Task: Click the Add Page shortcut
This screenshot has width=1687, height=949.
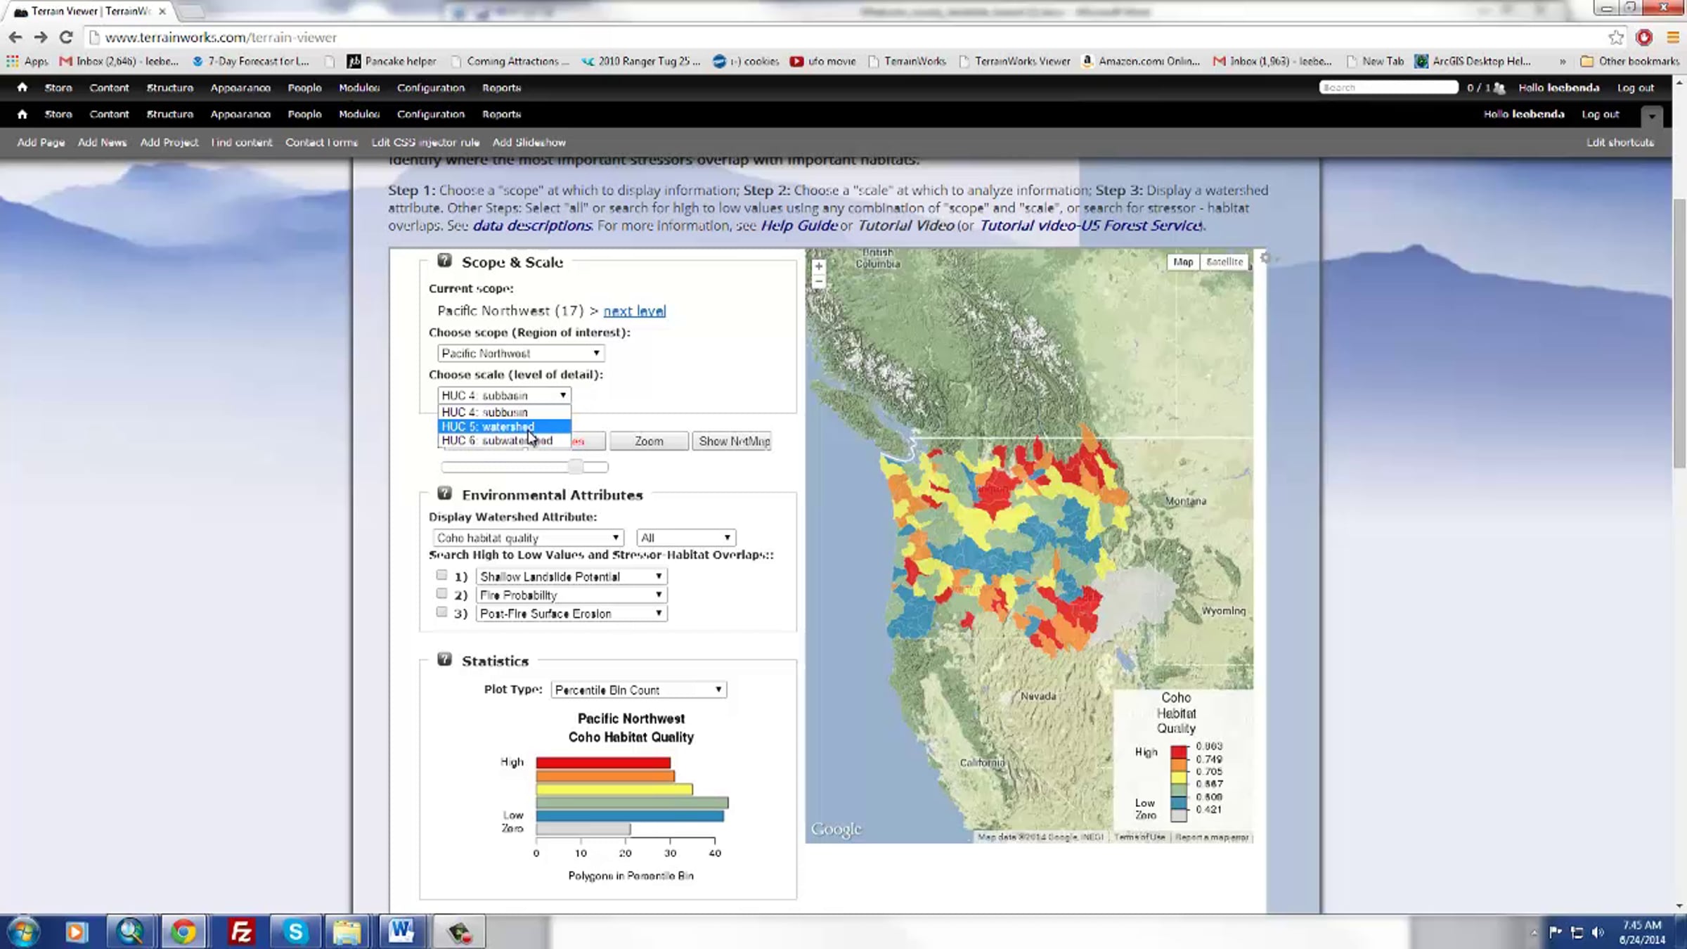Action: [41, 142]
